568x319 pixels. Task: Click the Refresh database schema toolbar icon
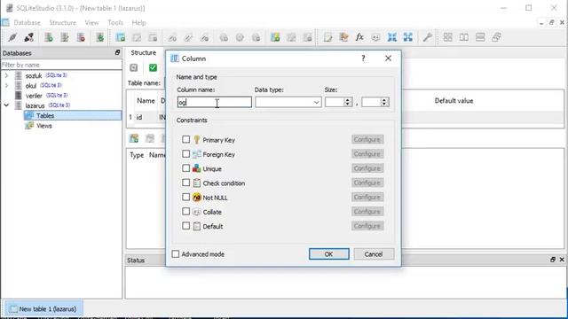point(99,37)
